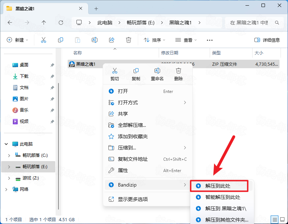Choose 显示更多选项 from the context menu
The height and width of the screenshot is (224, 288).
(148, 199)
